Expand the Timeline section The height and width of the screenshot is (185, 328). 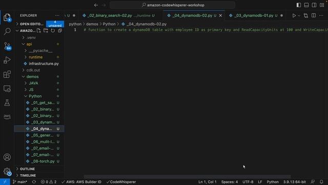pos(39,175)
